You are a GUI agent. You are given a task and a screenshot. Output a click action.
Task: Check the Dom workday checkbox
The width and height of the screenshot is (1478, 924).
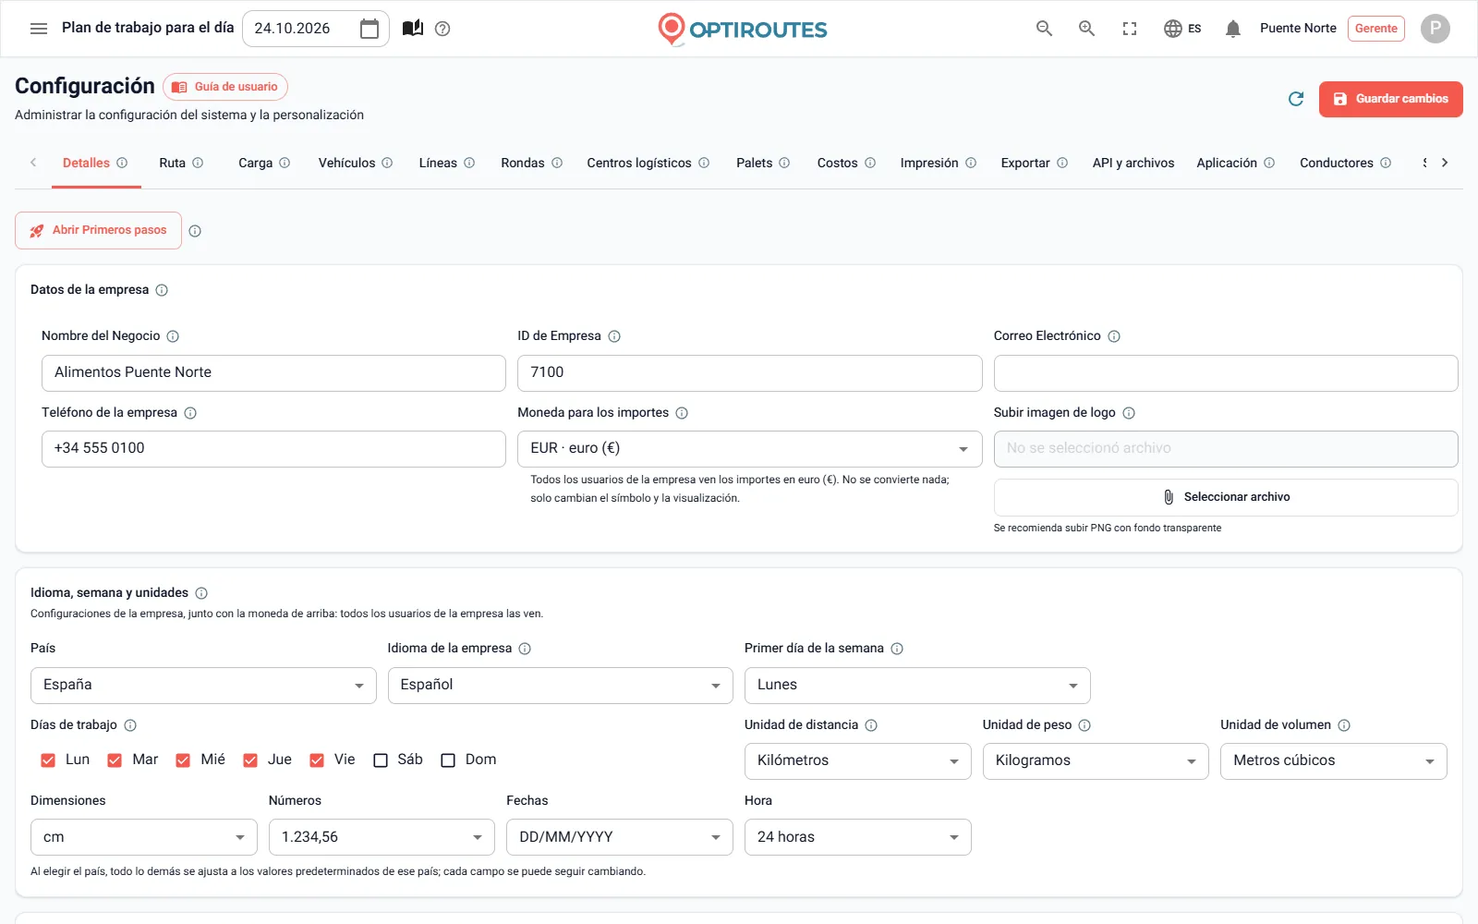[448, 760]
